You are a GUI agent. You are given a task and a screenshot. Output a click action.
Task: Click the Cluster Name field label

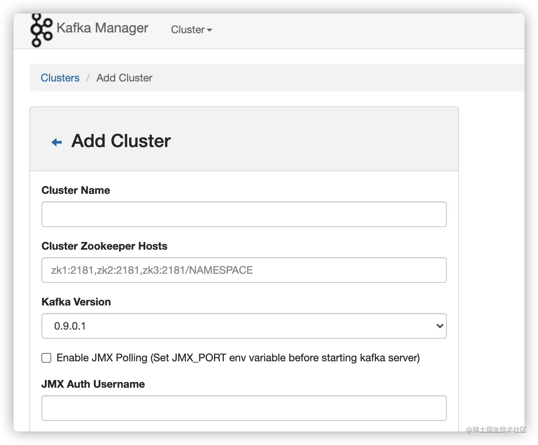tap(76, 190)
